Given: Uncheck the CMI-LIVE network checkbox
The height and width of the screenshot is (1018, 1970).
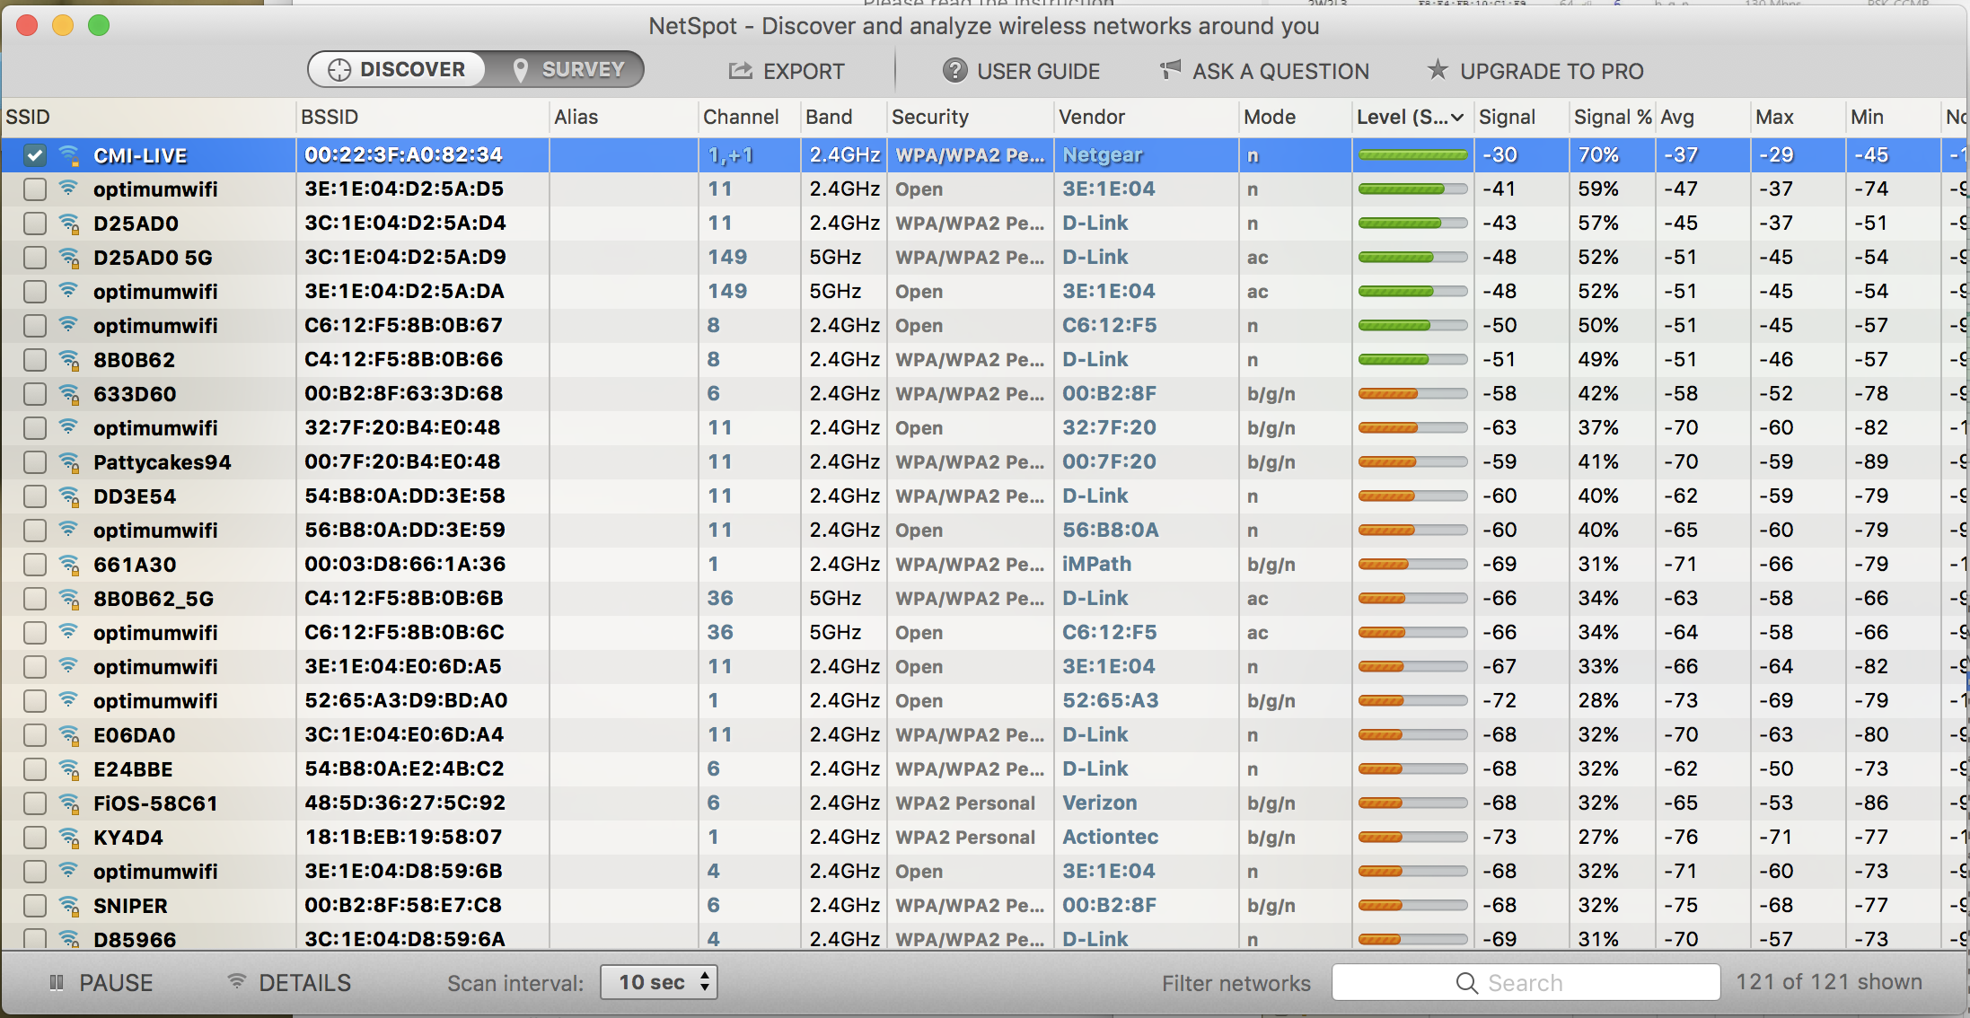Looking at the screenshot, I should click(35, 155).
